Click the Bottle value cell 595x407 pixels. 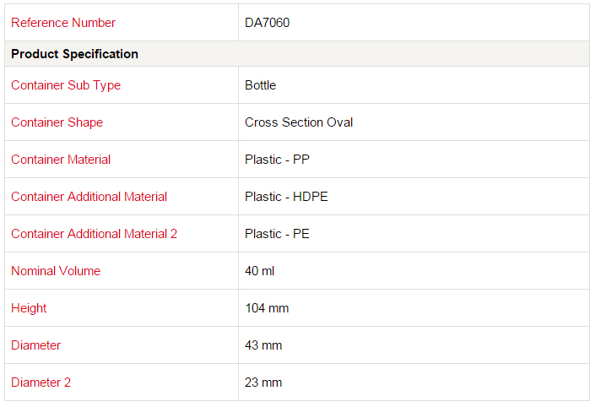261,85
